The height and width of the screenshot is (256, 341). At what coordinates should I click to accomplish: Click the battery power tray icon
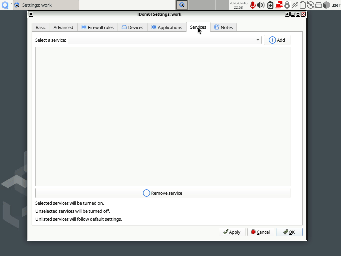[270, 5]
